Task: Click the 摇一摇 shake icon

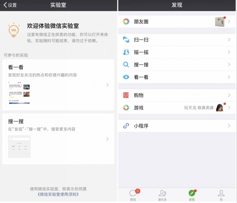Action: pyautogui.click(x=126, y=52)
